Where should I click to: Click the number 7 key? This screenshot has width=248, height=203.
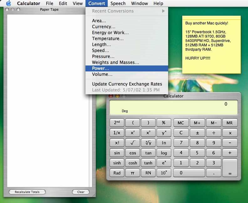tap(181, 143)
